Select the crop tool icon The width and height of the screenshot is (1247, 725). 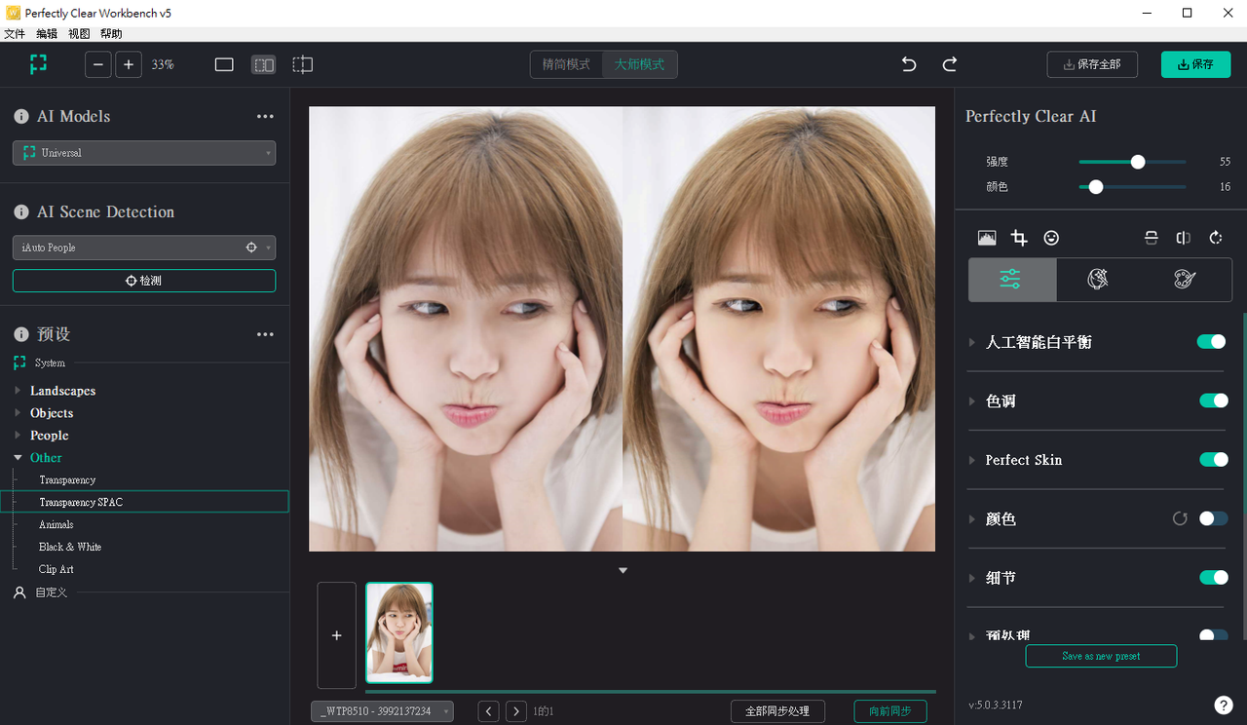pos(1019,238)
